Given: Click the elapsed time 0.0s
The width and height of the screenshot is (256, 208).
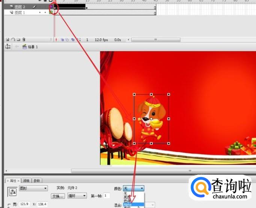Looking at the screenshot, I should [117, 40].
